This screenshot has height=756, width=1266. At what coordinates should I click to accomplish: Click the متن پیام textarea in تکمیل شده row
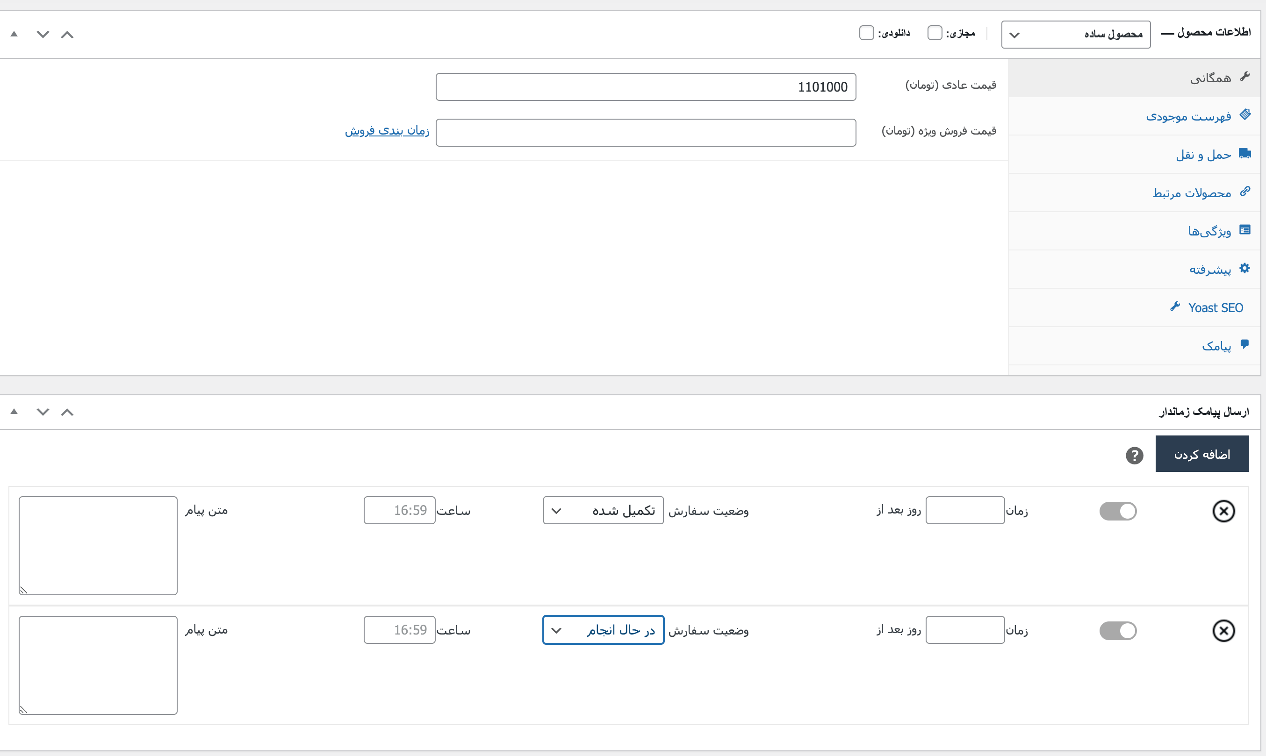tap(98, 546)
